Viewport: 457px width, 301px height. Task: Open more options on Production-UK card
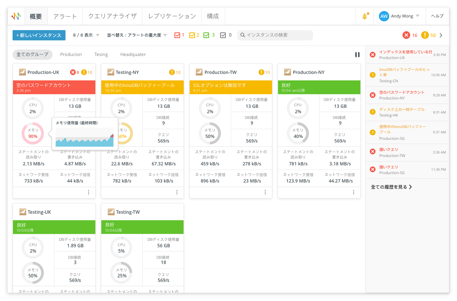click(89, 192)
